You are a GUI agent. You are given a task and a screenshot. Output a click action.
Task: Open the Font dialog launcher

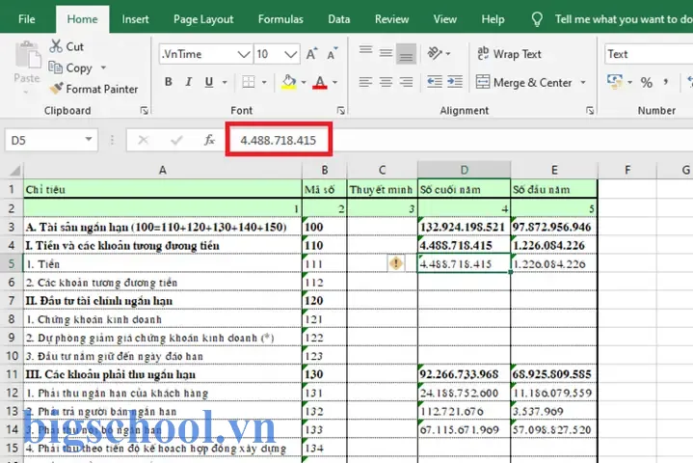click(x=341, y=111)
